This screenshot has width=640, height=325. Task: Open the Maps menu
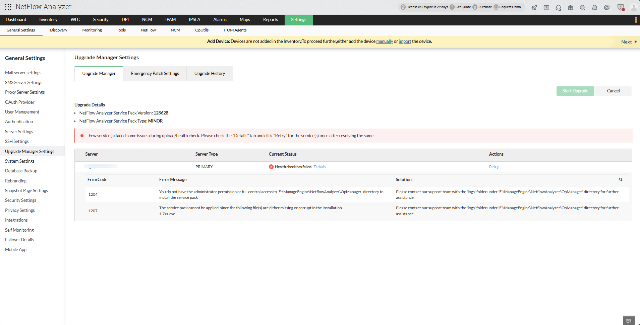click(245, 20)
